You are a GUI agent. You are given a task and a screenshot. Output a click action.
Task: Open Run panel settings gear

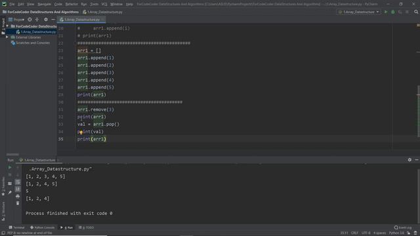click(x=409, y=160)
